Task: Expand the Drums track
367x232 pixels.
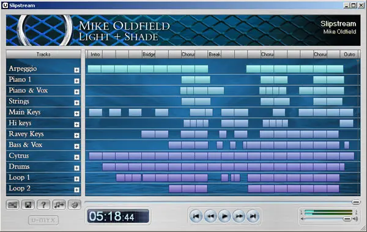Action: click(x=76, y=168)
